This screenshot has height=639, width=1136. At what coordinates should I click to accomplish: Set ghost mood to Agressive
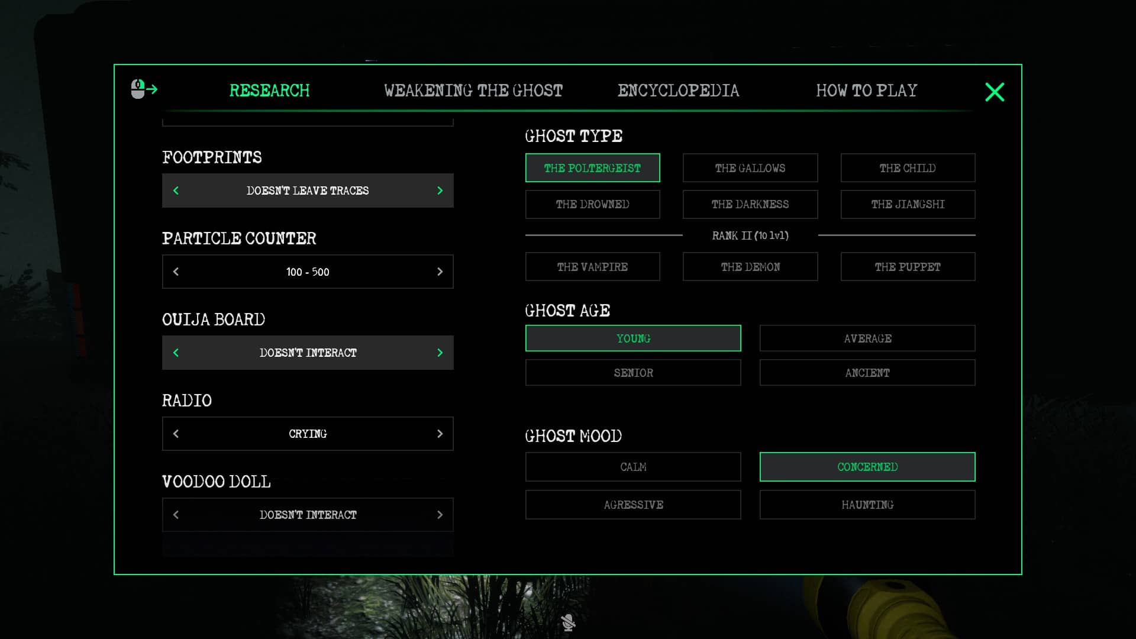[x=633, y=505]
